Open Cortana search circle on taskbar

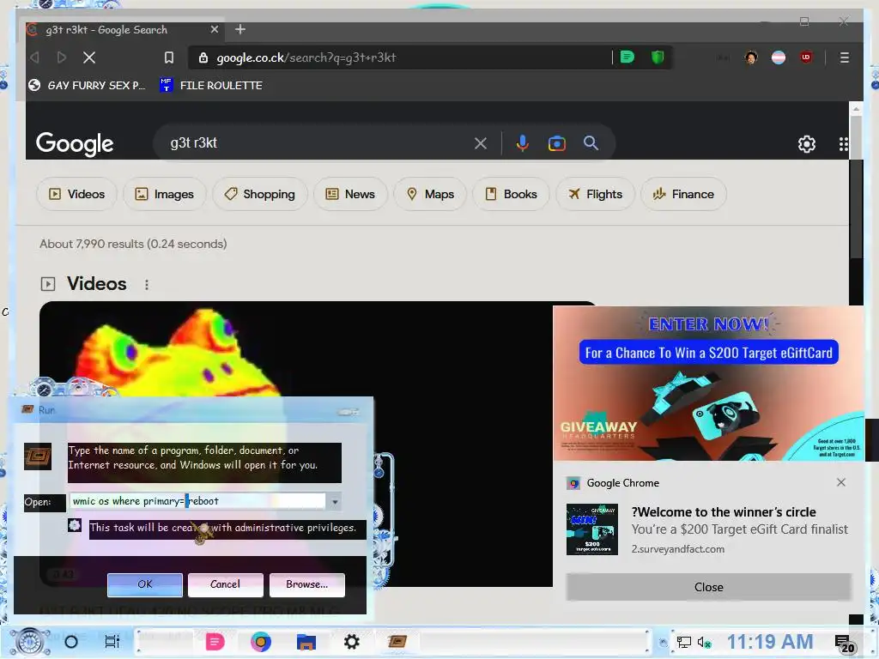coord(71,642)
